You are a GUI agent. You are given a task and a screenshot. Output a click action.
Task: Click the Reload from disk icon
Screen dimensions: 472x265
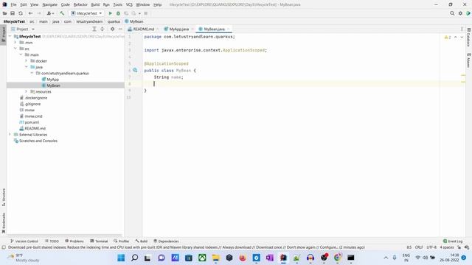[21, 13]
